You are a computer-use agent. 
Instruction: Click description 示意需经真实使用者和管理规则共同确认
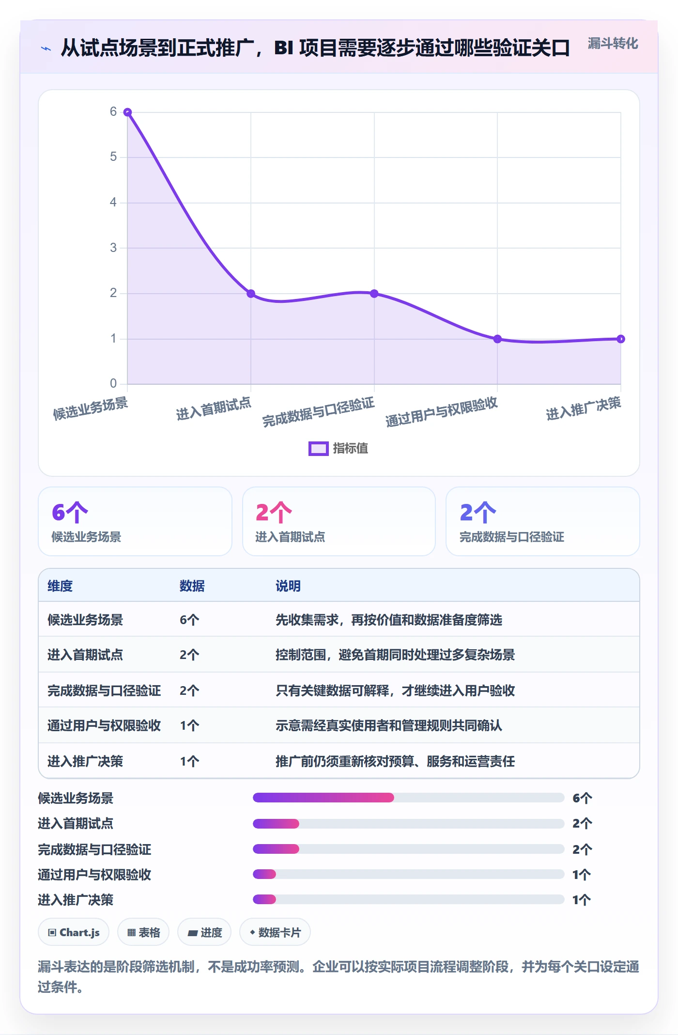pos(389,725)
